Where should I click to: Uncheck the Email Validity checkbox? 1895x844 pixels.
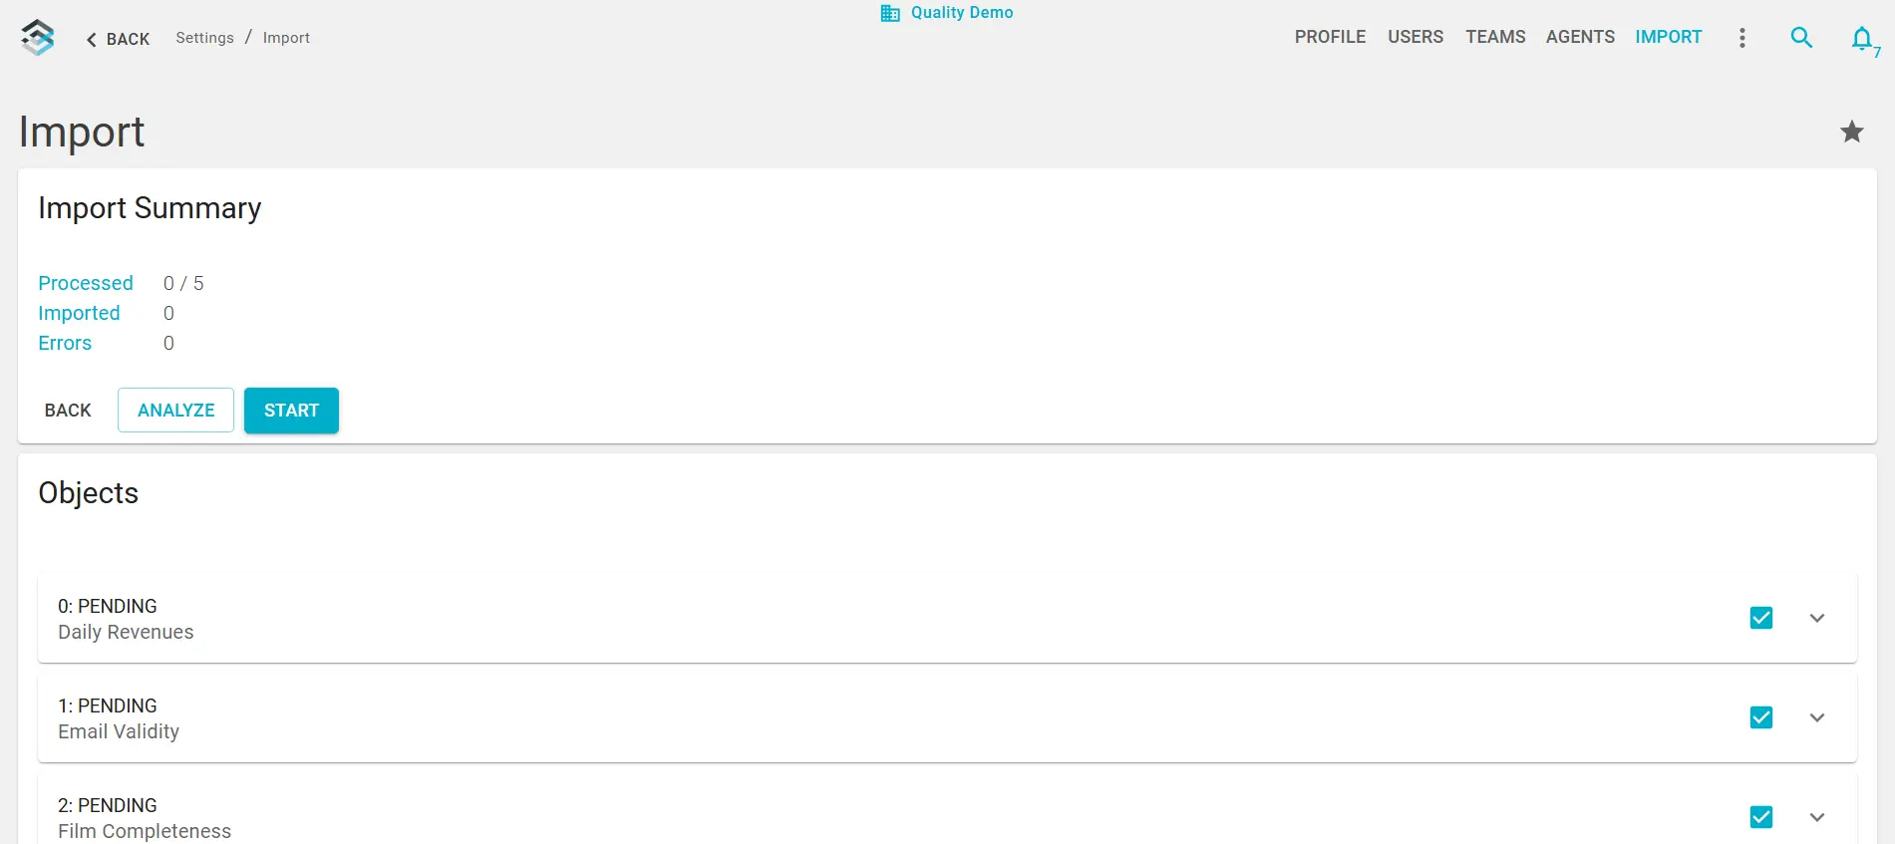click(1760, 717)
